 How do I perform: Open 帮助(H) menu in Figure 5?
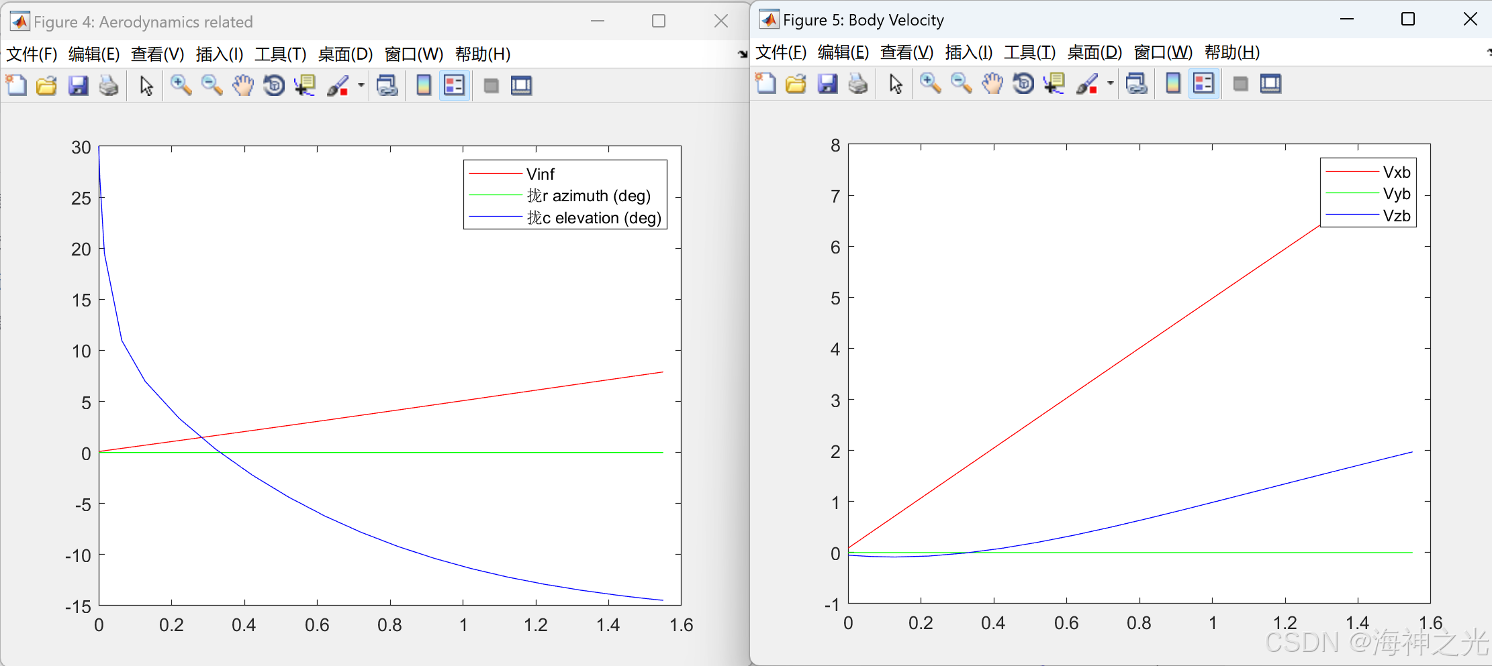(1232, 52)
